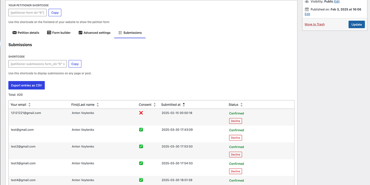Click the red X consent icon for 12121221@gmail.com

coord(141,113)
